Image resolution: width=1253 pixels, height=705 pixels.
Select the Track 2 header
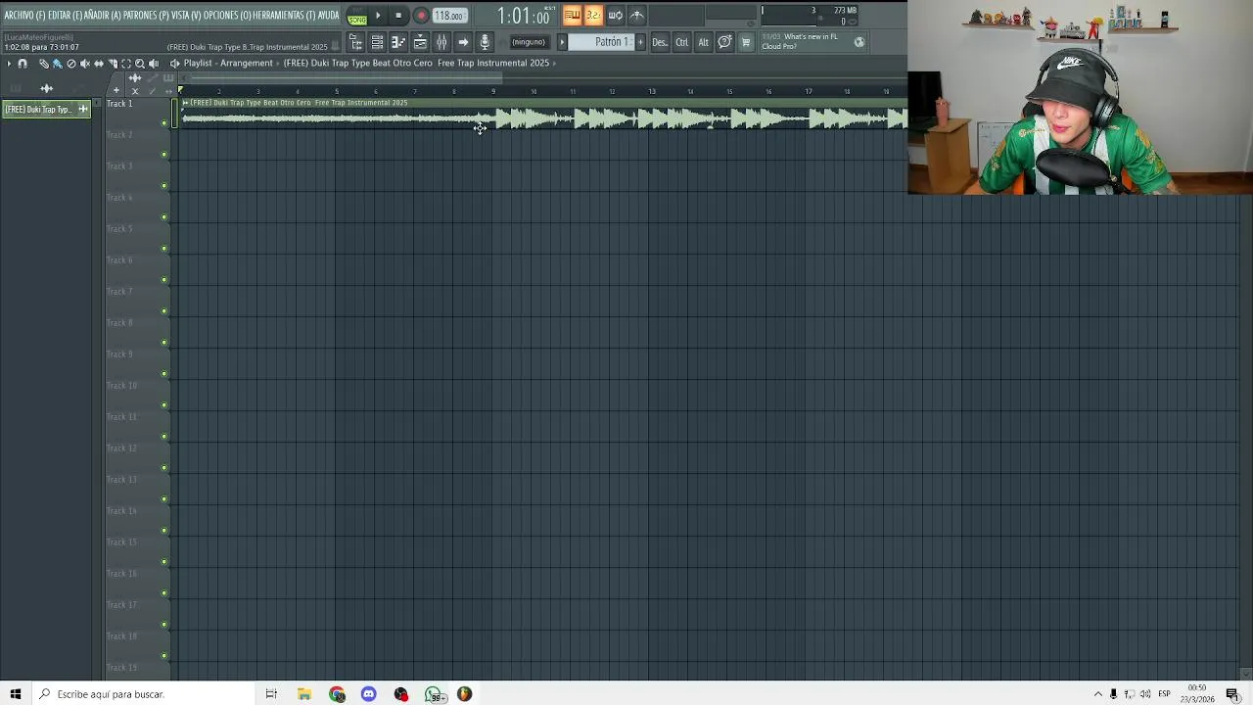pyautogui.click(x=137, y=144)
